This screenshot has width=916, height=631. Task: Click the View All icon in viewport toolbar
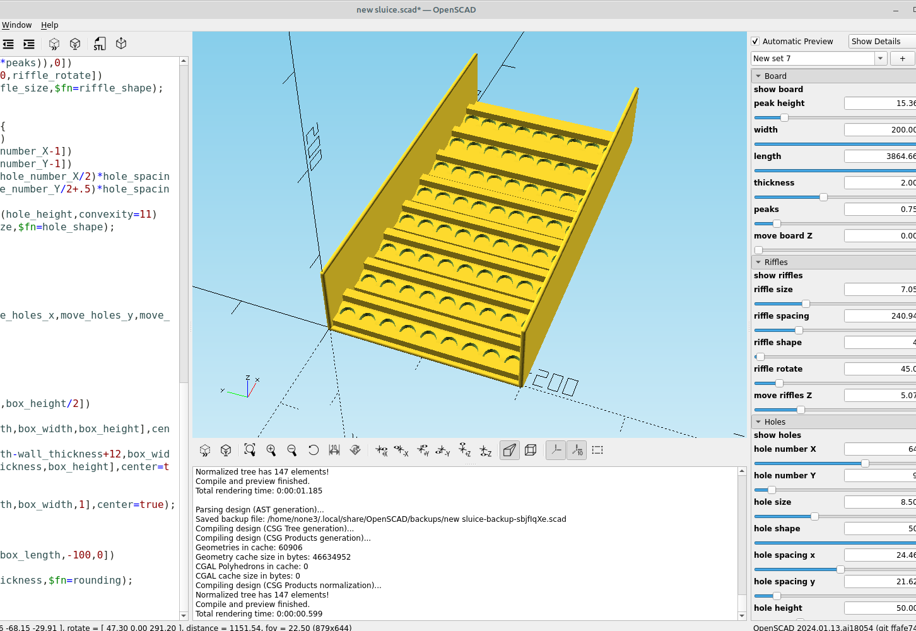click(250, 450)
